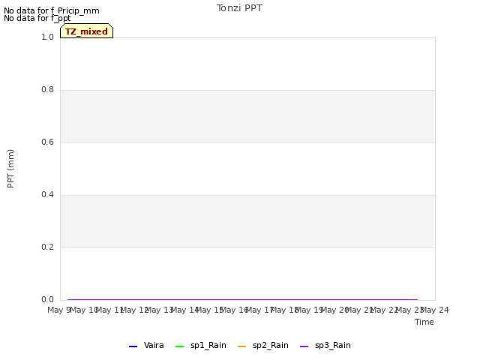
Task: Click the orange sp2_Rain legend color marker
Action: coord(241,346)
